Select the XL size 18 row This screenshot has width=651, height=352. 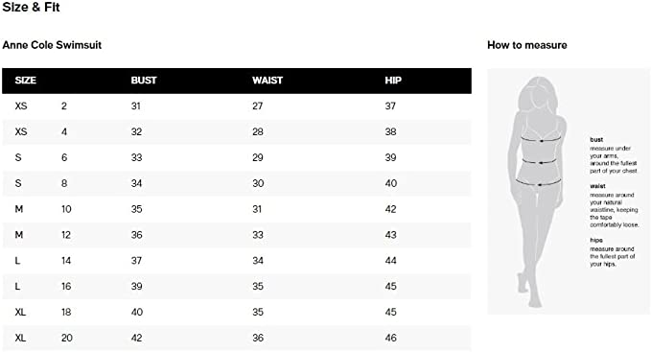(237, 312)
